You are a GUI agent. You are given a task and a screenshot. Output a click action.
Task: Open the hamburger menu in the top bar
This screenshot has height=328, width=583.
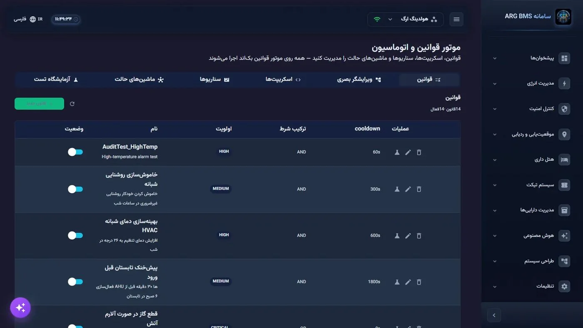456,20
